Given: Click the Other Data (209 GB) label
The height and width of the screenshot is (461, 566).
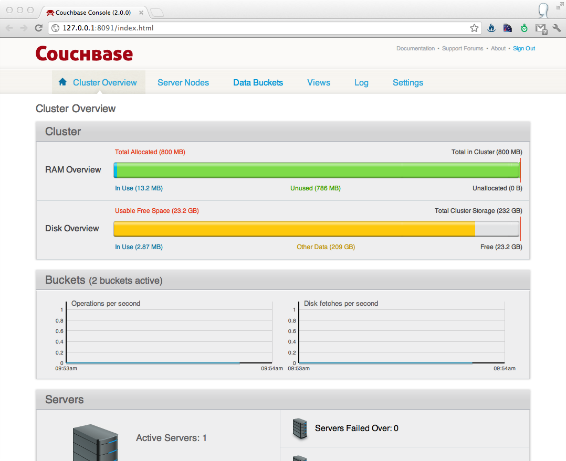Looking at the screenshot, I should (x=326, y=247).
